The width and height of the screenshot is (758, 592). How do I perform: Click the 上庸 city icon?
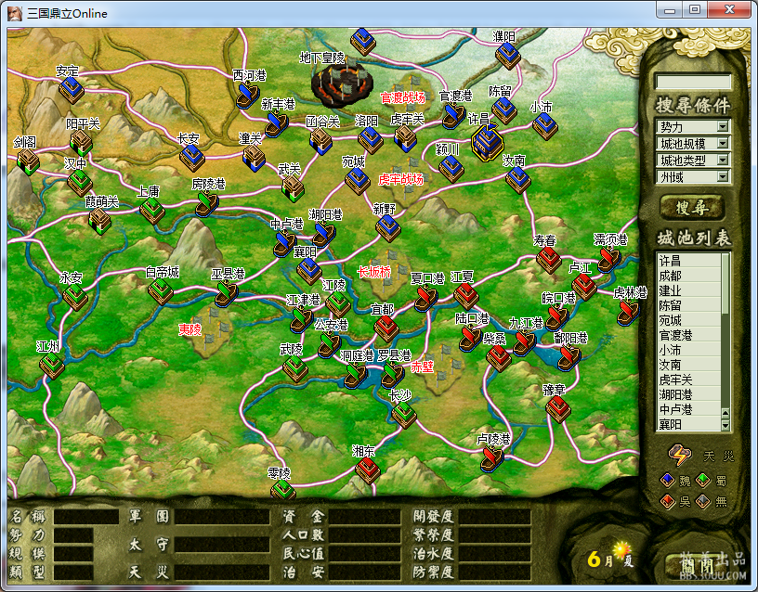151,211
